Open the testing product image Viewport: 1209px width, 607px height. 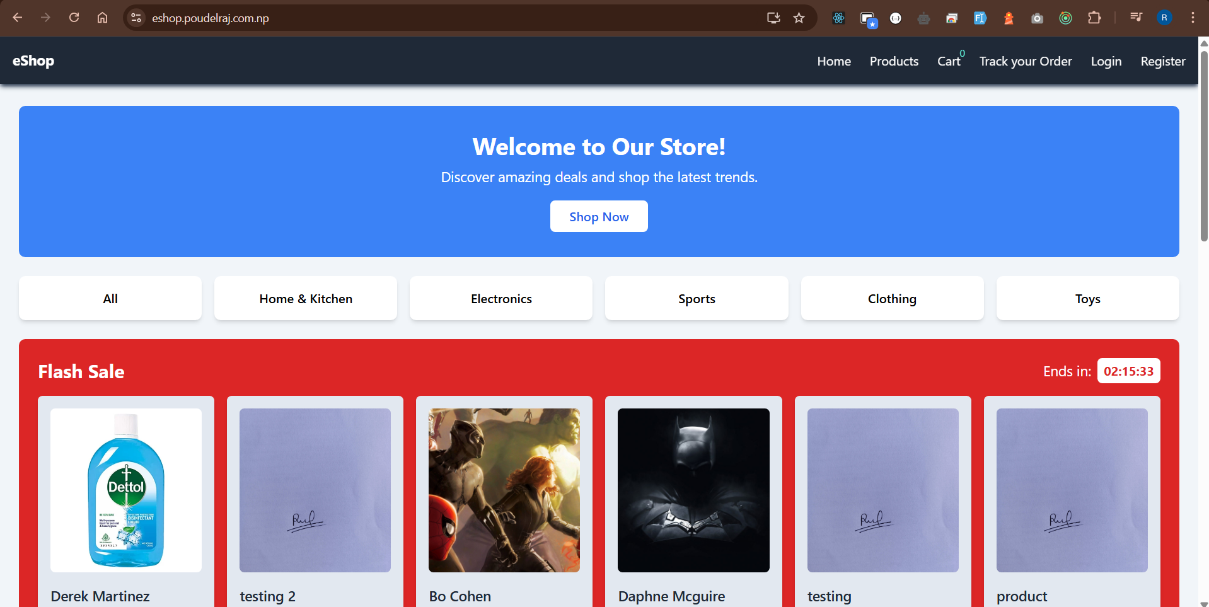(882, 490)
